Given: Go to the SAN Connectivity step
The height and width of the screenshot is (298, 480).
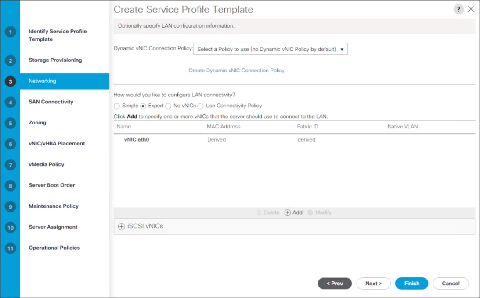Looking at the screenshot, I should [x=51, y=102].
